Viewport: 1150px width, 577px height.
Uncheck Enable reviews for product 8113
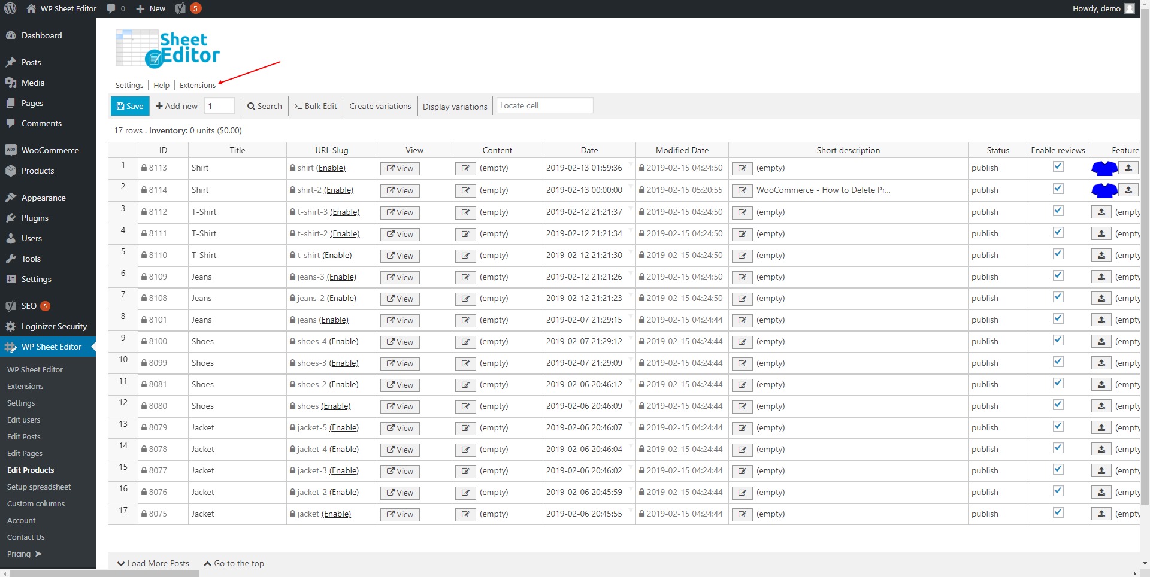click(x=1058, y=167)
